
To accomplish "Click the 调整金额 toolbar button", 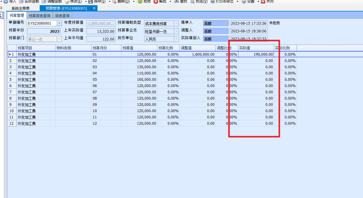I will click(52, 1).
